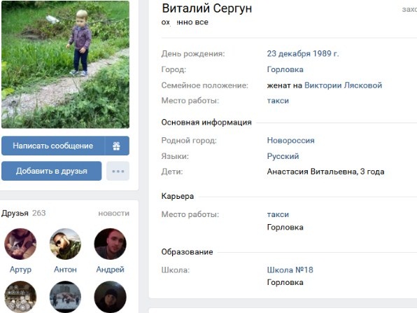This screenshot has width=417, height=313.
Task: Click language link Русский
Action: 283,156
